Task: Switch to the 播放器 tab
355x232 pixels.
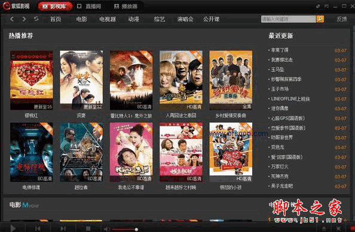Action: pos(126,7)
